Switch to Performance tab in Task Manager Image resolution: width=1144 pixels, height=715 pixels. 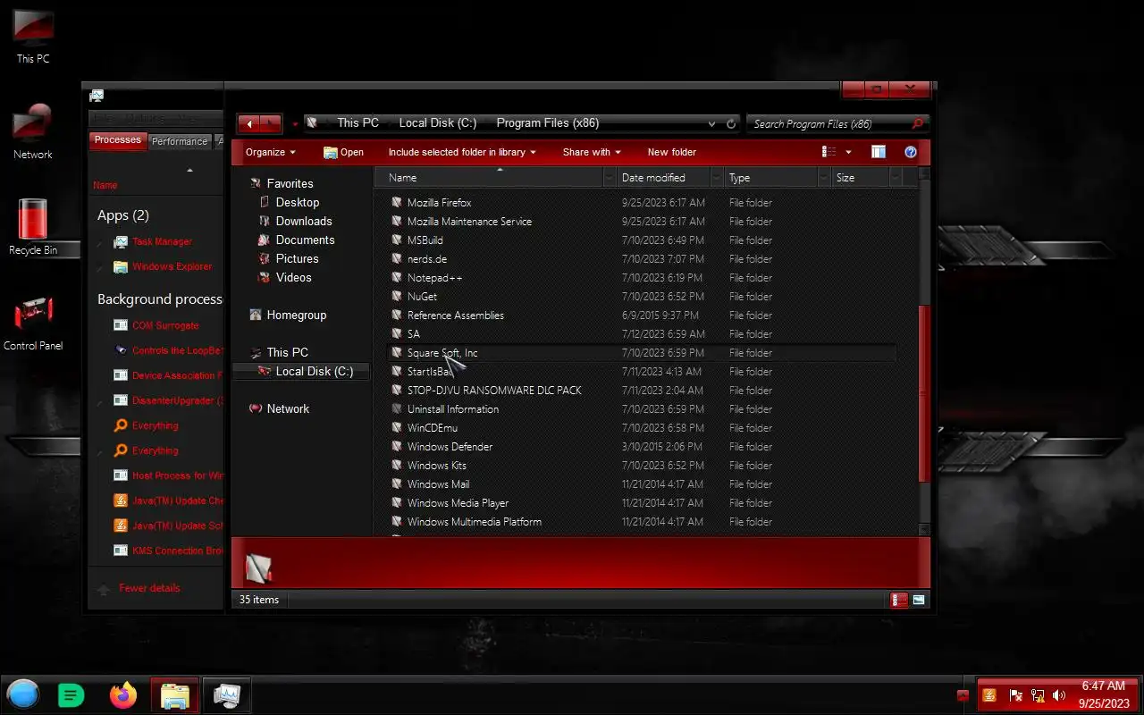179,141
